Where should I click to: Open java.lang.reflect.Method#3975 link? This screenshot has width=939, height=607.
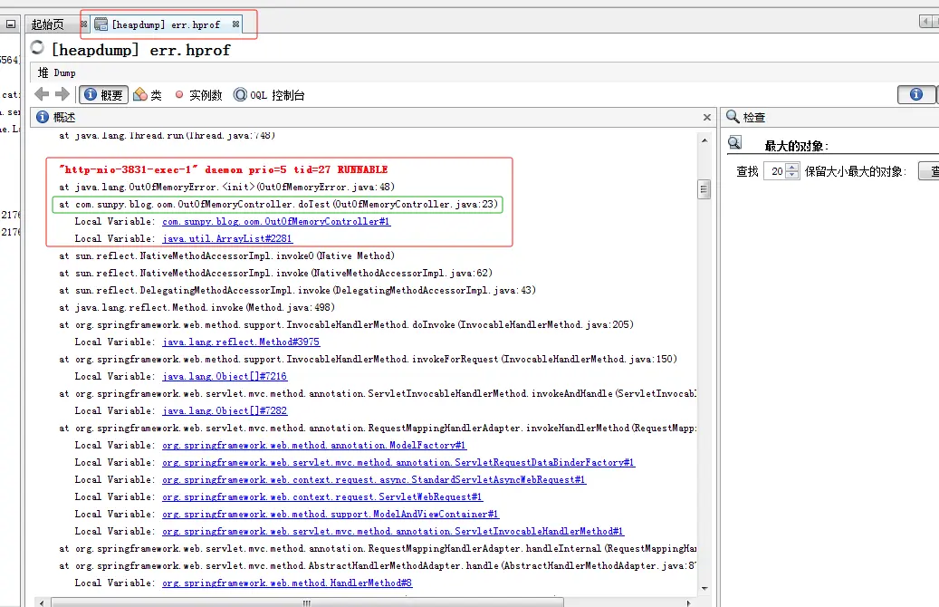[241, 342]
